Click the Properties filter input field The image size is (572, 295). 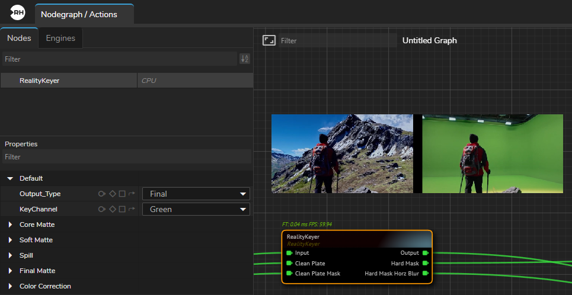(x=126, y=157)
